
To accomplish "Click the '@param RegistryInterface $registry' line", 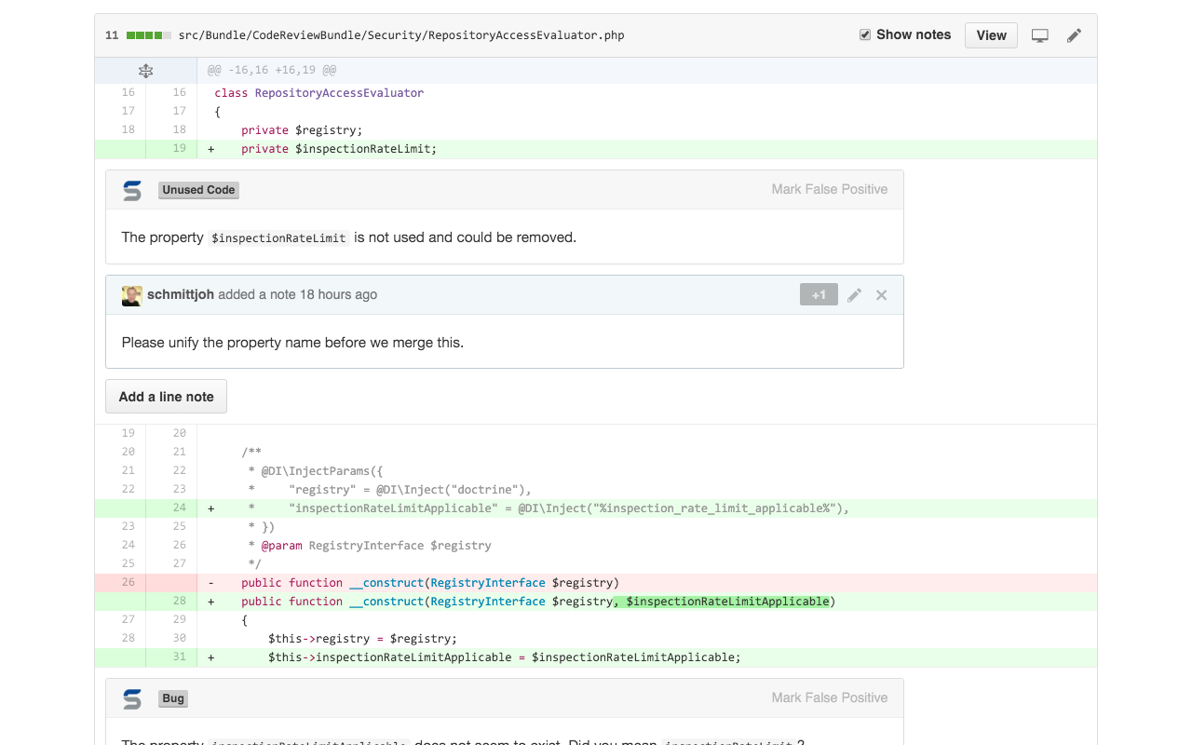I will [370, 546].
